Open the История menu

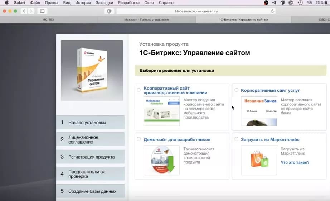click(x=83, y=3)
